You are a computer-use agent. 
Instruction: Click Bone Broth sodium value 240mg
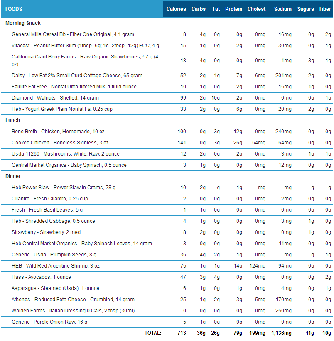[283, 132]
